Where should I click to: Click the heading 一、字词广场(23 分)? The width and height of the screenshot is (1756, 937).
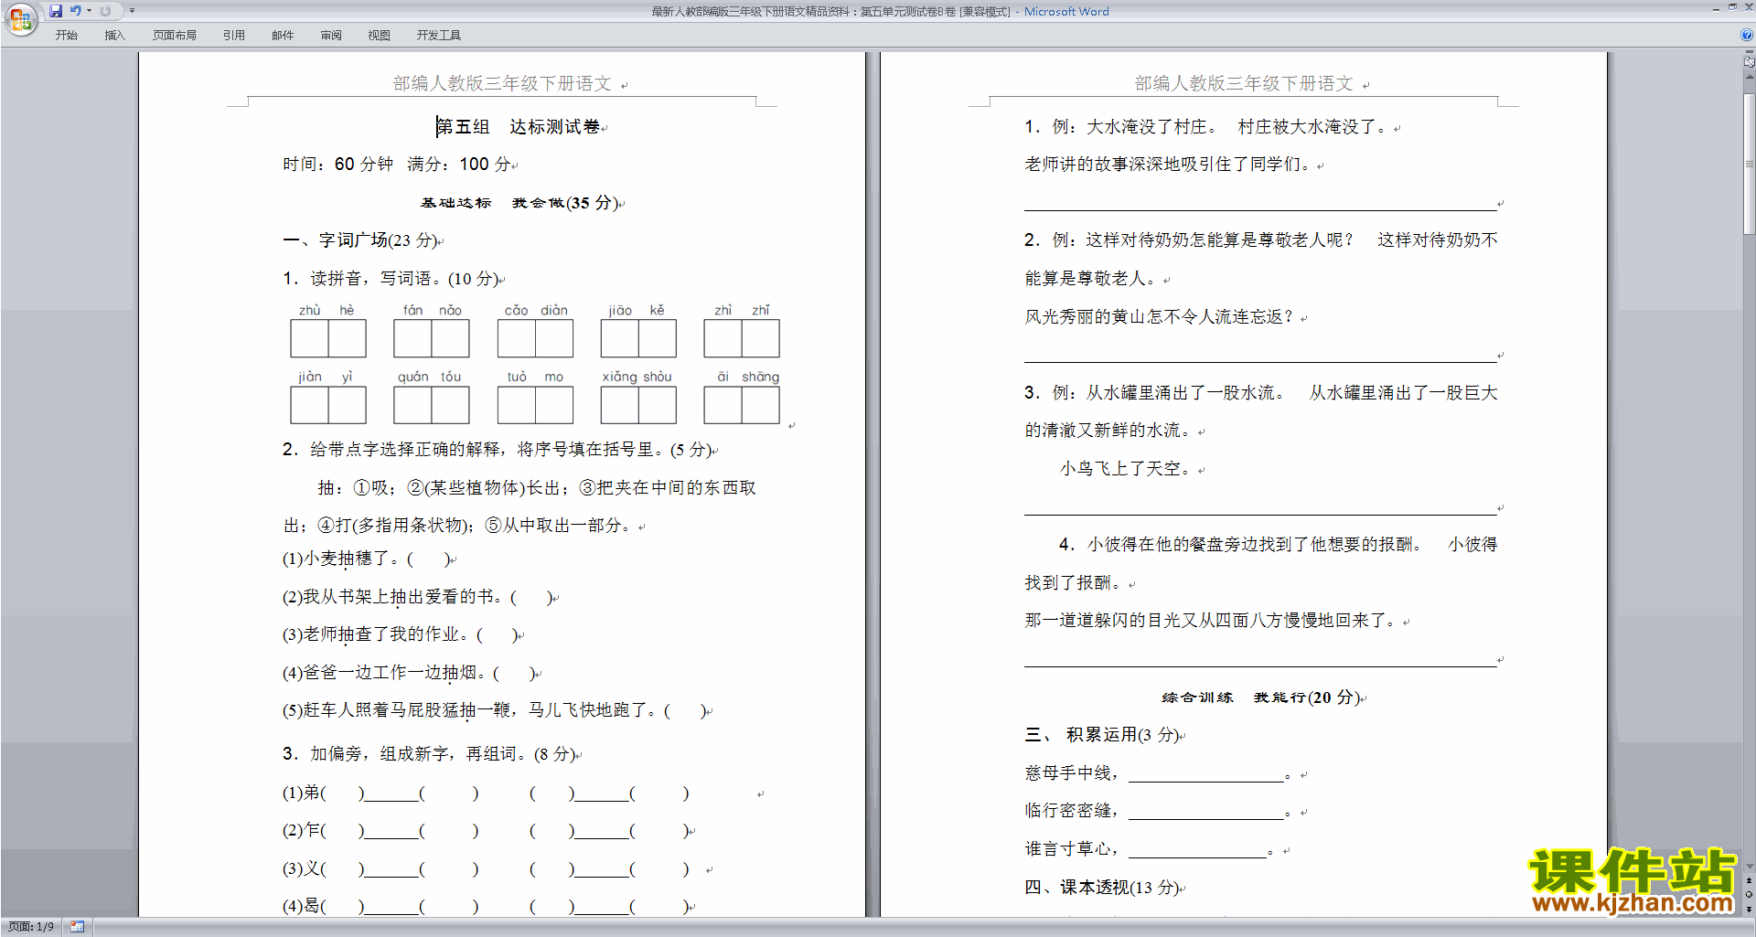point(360,240)
